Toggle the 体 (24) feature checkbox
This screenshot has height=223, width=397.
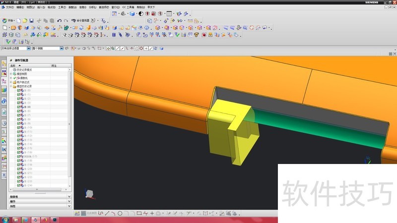[x=18, y=185]
